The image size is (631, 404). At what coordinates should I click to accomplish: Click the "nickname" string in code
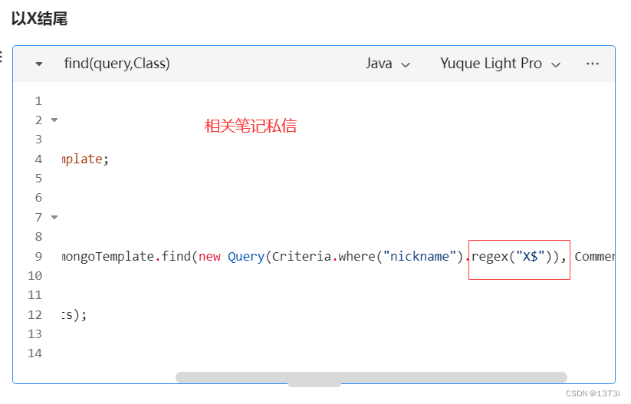[419, 256]
